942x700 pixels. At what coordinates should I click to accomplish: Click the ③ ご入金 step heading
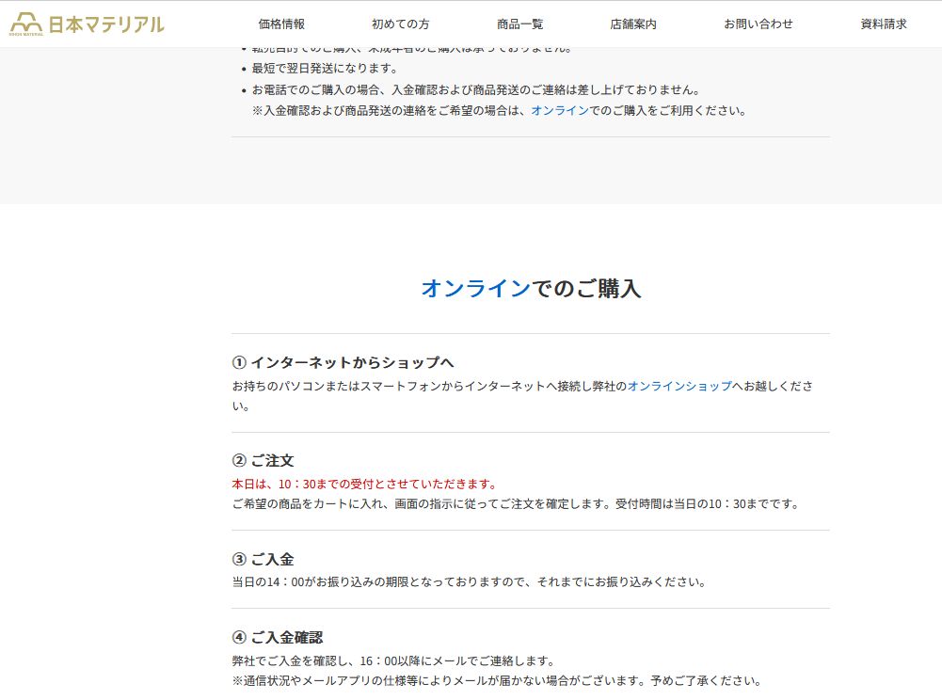click(263, 559)
